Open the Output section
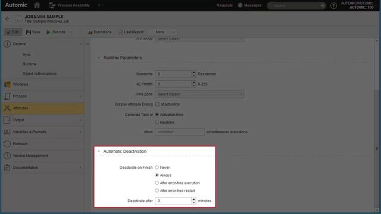The width and height of the screenshot is (381, 214). (43, 120)
